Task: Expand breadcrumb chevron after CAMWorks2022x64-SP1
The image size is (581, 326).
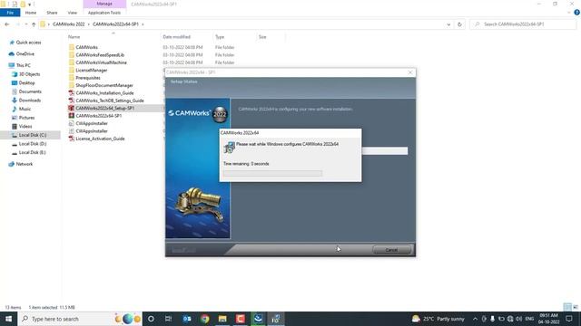Action: (x=143, y=24)
